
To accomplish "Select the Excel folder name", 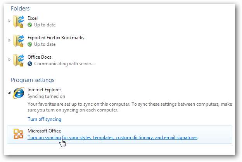I will coord(33,18).
